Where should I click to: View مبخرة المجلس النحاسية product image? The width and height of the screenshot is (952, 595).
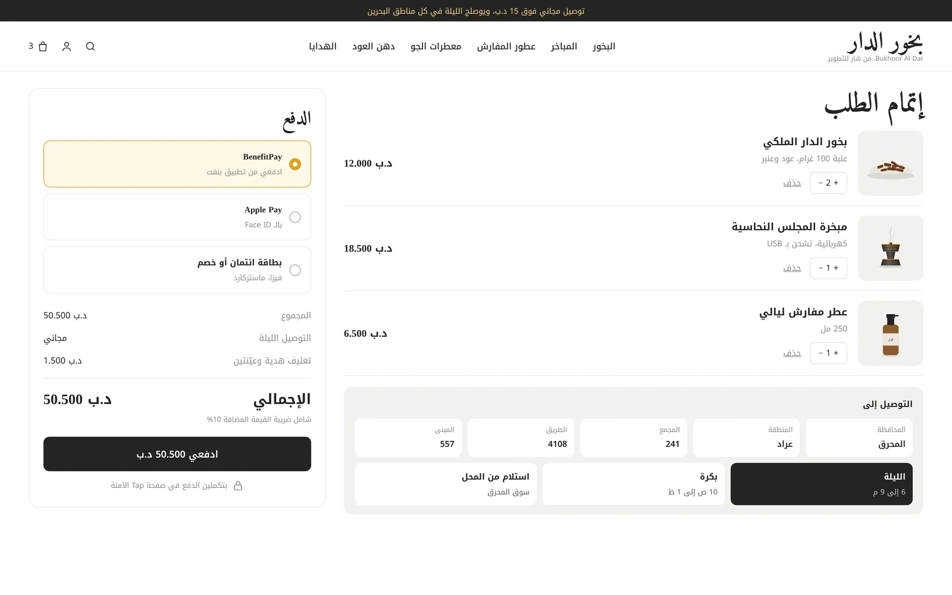[x=891, y=248]
